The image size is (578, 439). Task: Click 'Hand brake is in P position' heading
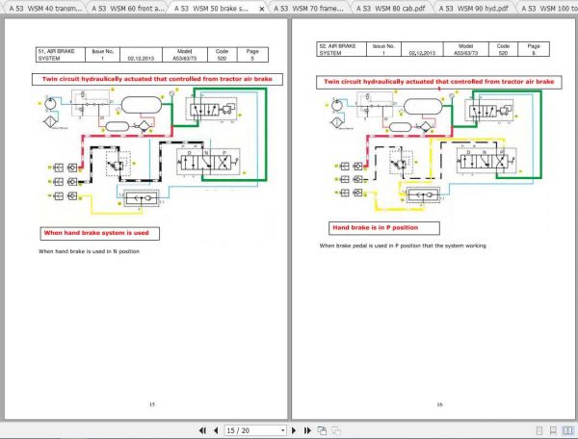tap(384, 228)
